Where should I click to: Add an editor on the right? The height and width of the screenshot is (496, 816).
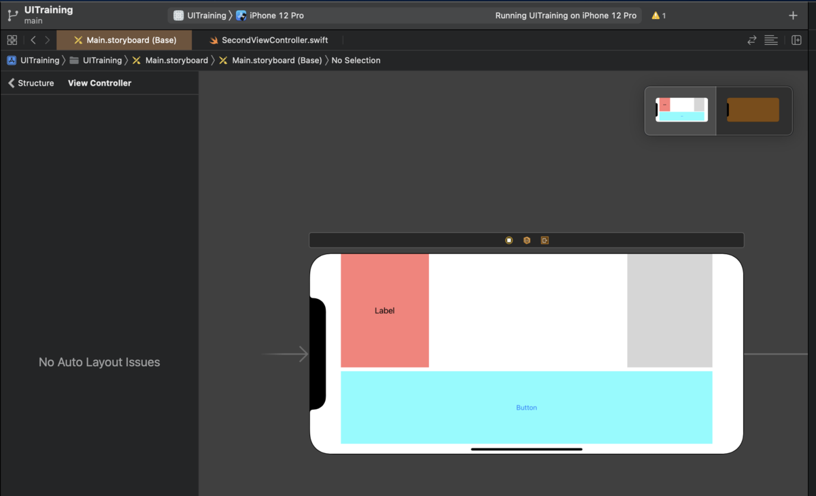[x=796, y=40]
